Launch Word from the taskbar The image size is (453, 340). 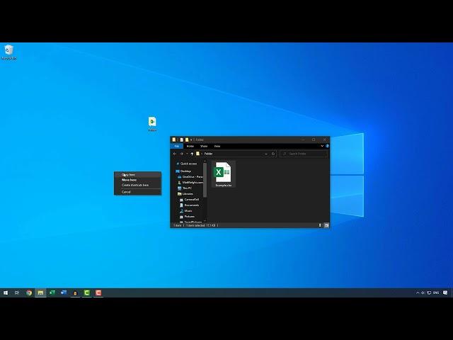point(64,293)
